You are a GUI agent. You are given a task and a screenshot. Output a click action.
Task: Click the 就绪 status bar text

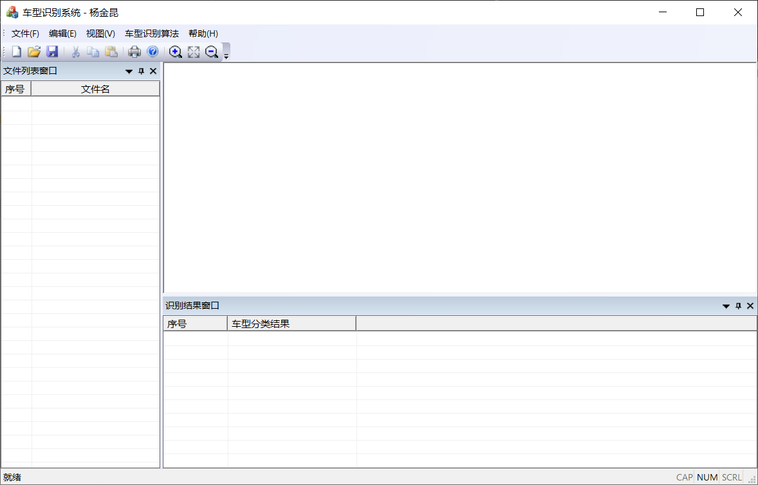13,478
